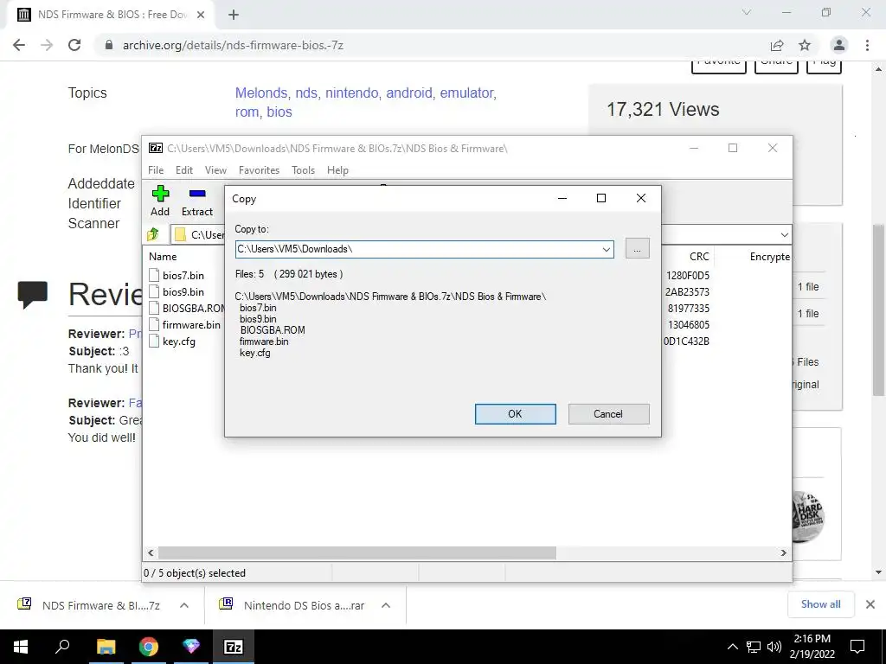Share this page via Chrome share icon
The height and width of the screenshot is (664, 886).
[777, 45]
